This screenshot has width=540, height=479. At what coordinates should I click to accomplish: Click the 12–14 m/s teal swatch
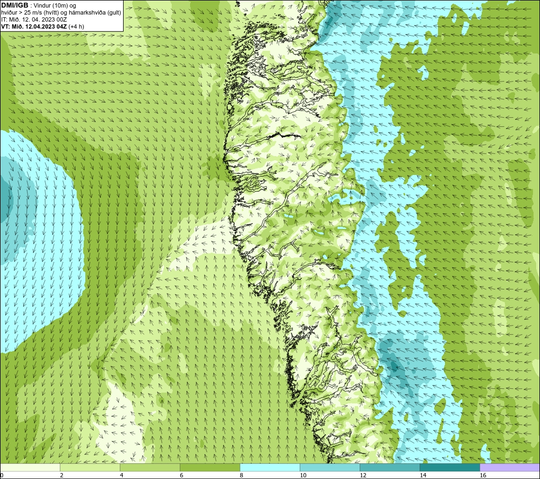(389, 468)
